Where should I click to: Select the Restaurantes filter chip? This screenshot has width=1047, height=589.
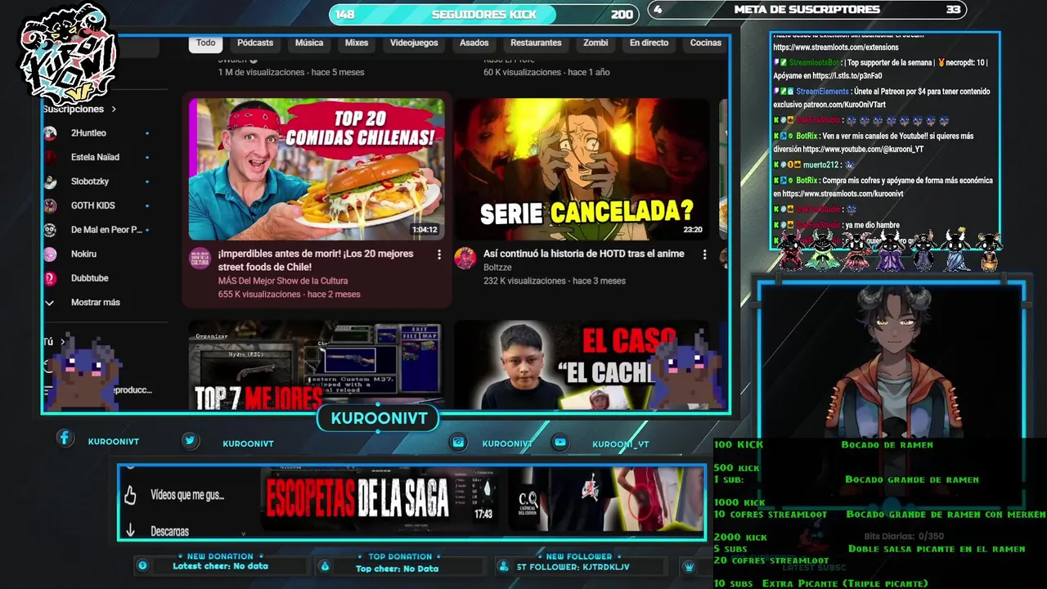coord(536,43)
